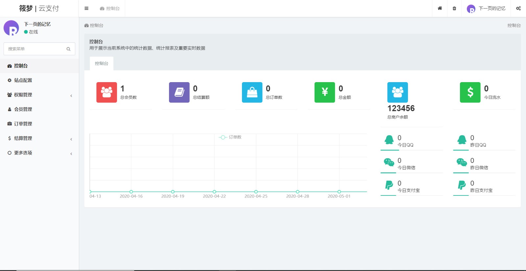Open 站点配置 in the sidebar
Screen dimensions: 526x271
[23, 80]
